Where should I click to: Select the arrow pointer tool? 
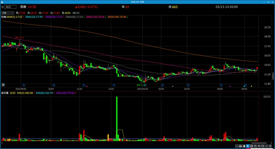(x=248, y=146)
